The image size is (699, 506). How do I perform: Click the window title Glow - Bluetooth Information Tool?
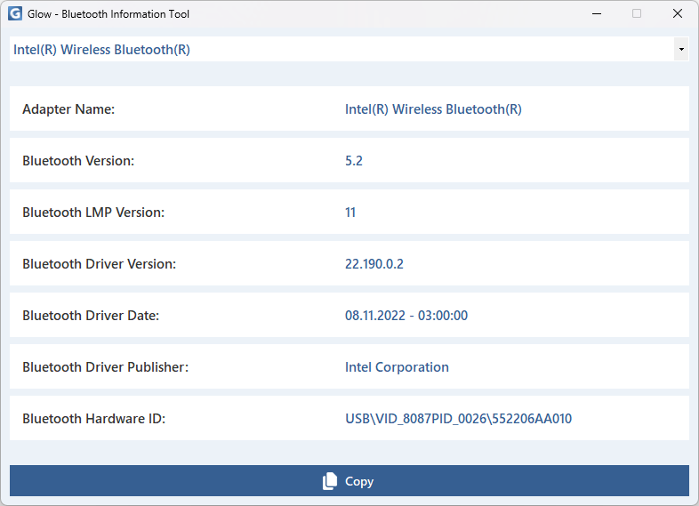coord(108,14)
